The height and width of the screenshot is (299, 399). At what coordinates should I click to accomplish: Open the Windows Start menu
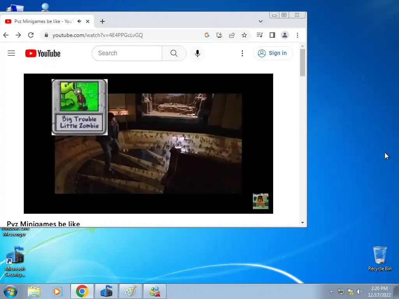[x=10, y=291]
